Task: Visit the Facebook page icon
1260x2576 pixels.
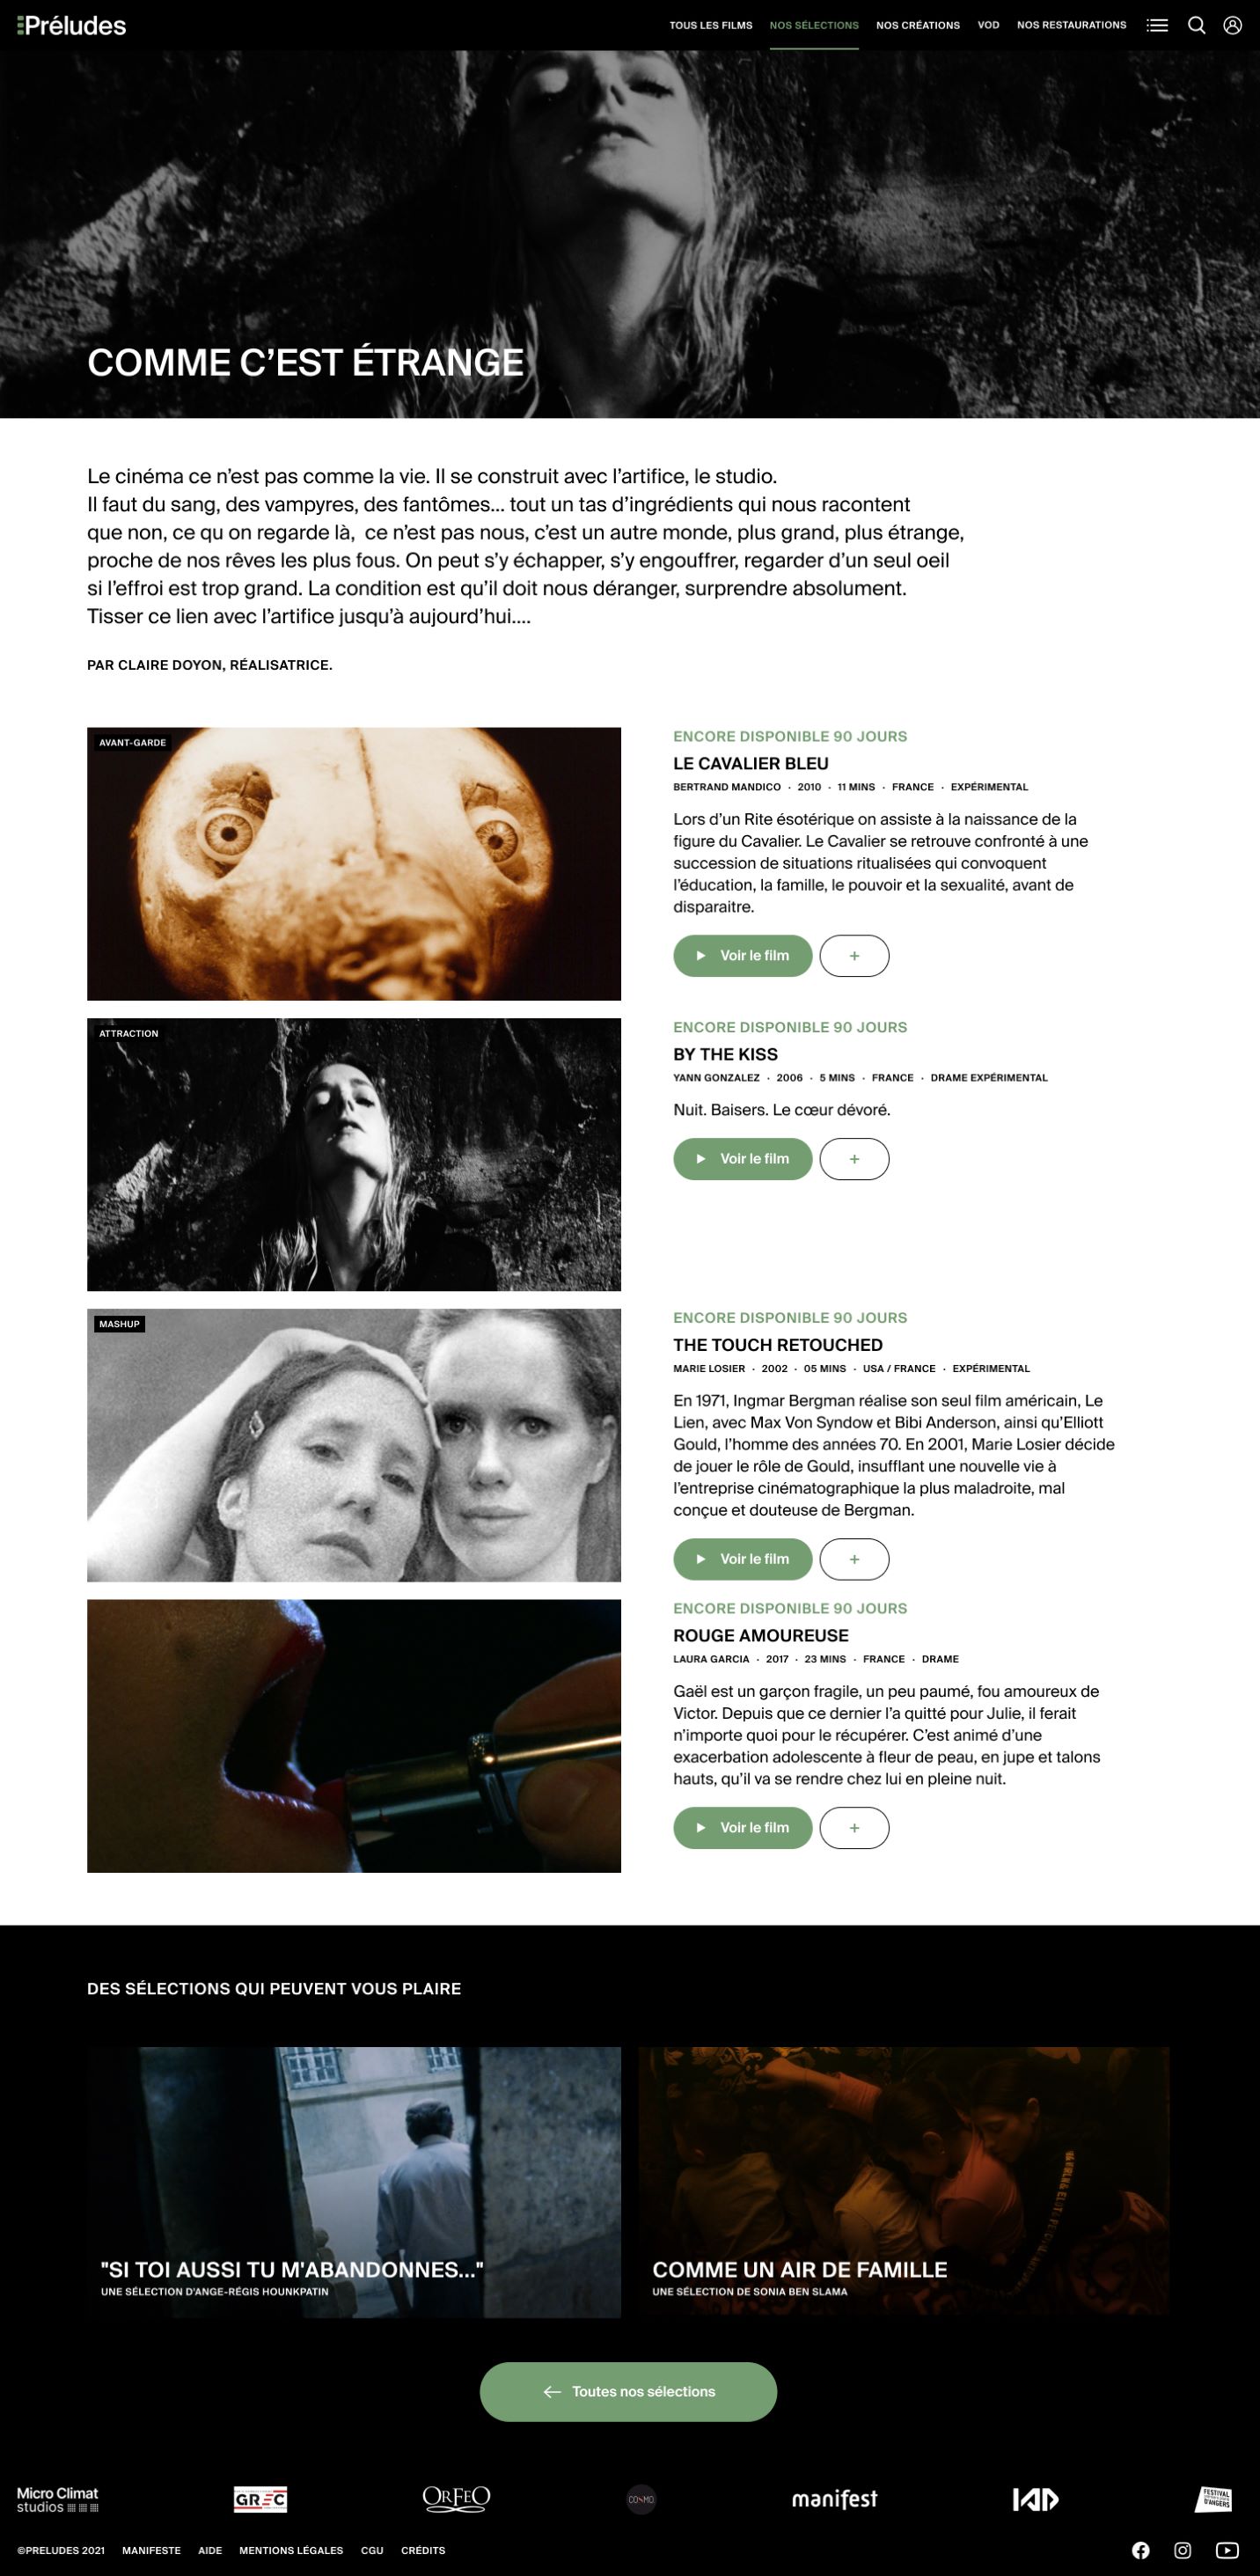Action: click(x=1140, y=2550)
